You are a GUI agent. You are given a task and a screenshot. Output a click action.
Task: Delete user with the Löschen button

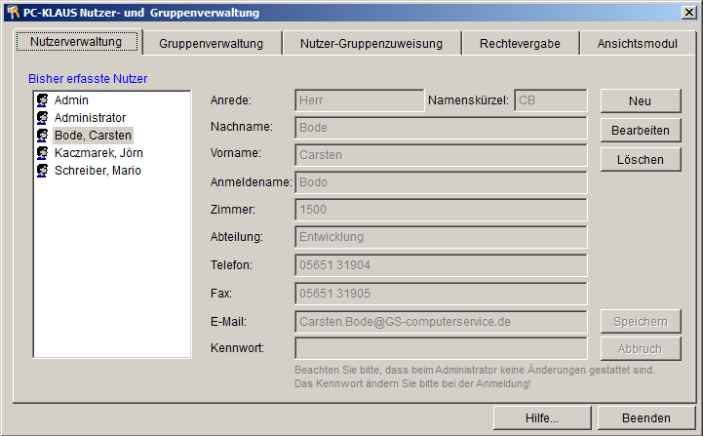[640, 159]
